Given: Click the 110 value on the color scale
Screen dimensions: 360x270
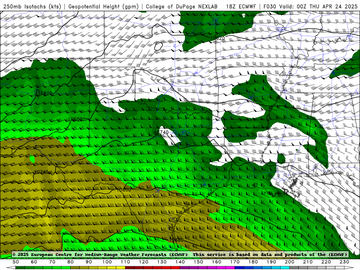Looking at the screenshot, I should point(125,262).
